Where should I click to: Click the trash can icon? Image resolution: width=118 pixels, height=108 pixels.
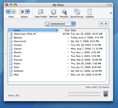106,94
